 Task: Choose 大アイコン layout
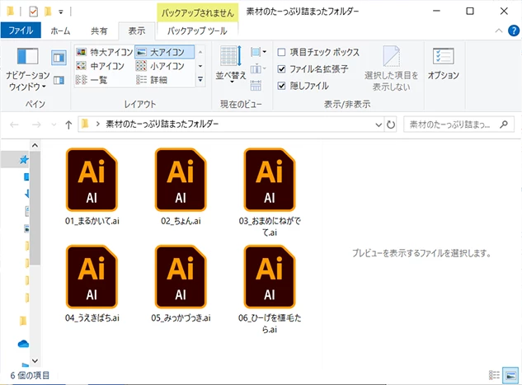coord(164,52)
